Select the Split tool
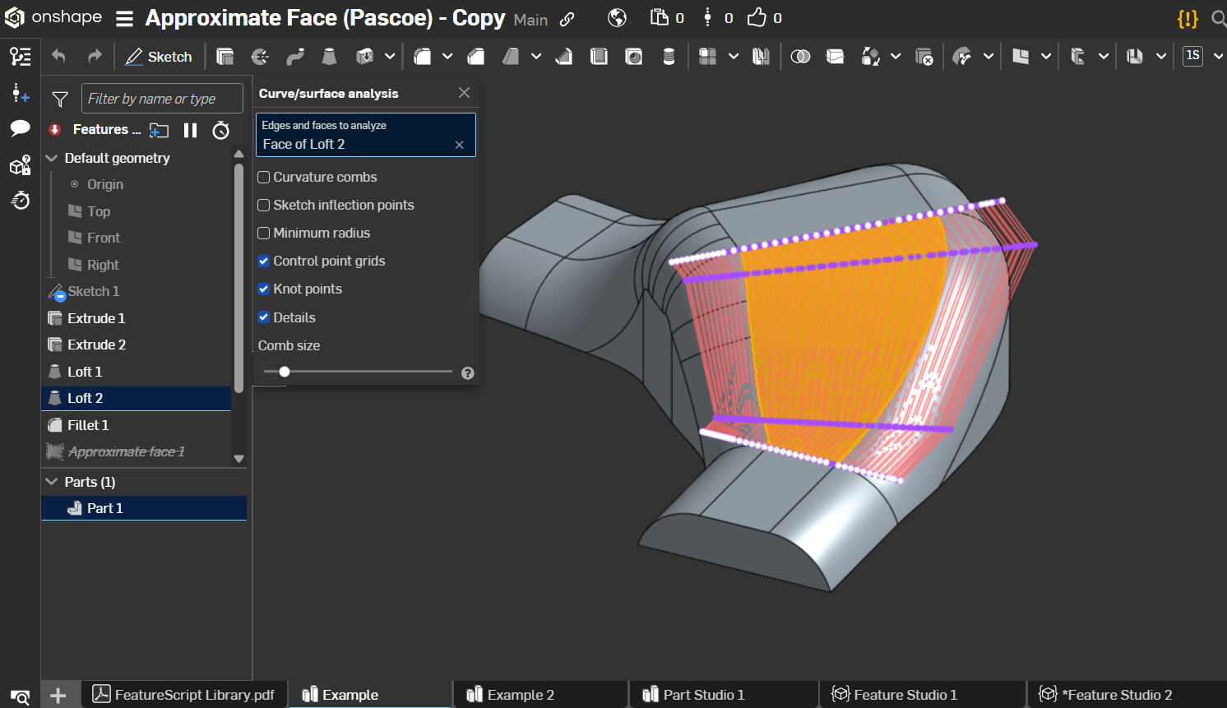The width and height of the screenshot is (1227, 708). [x=835, y=56]
